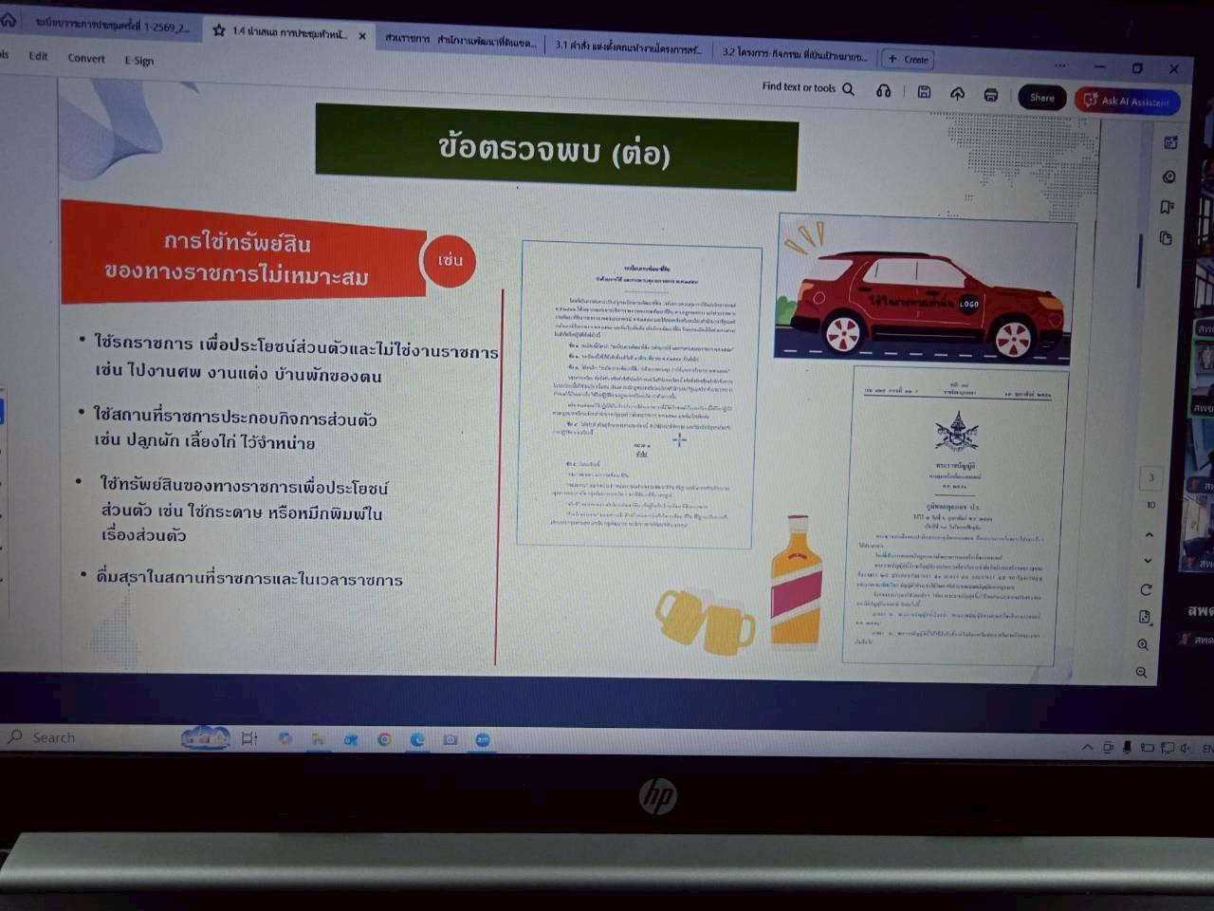Launch Zoom from the taskbar
Screen dimensions: 1214x911
point(484,738)
